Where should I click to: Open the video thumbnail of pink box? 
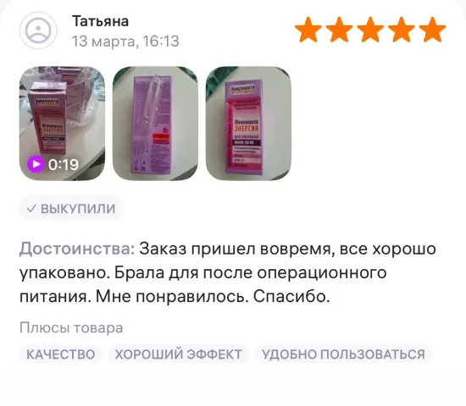(x=62, y=123)
